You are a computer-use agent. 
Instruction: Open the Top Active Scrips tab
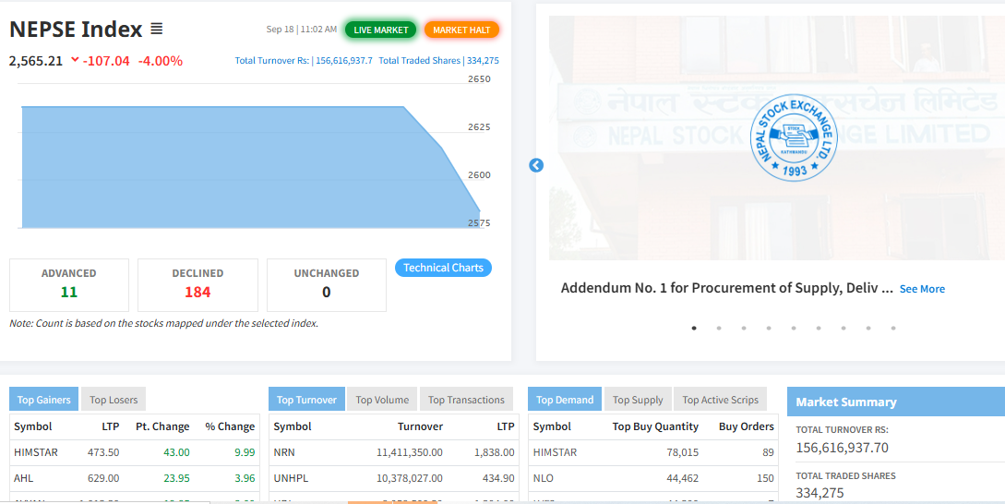pos(720,400)
